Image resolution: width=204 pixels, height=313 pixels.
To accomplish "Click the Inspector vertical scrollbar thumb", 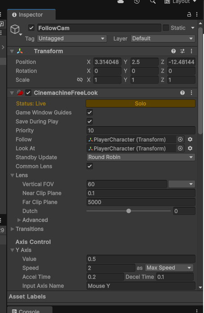I will (x=200, y=81).
